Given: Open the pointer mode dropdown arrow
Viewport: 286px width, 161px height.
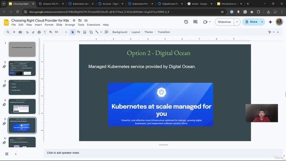Looking at the screenshot, I should [x=273, y=32].
